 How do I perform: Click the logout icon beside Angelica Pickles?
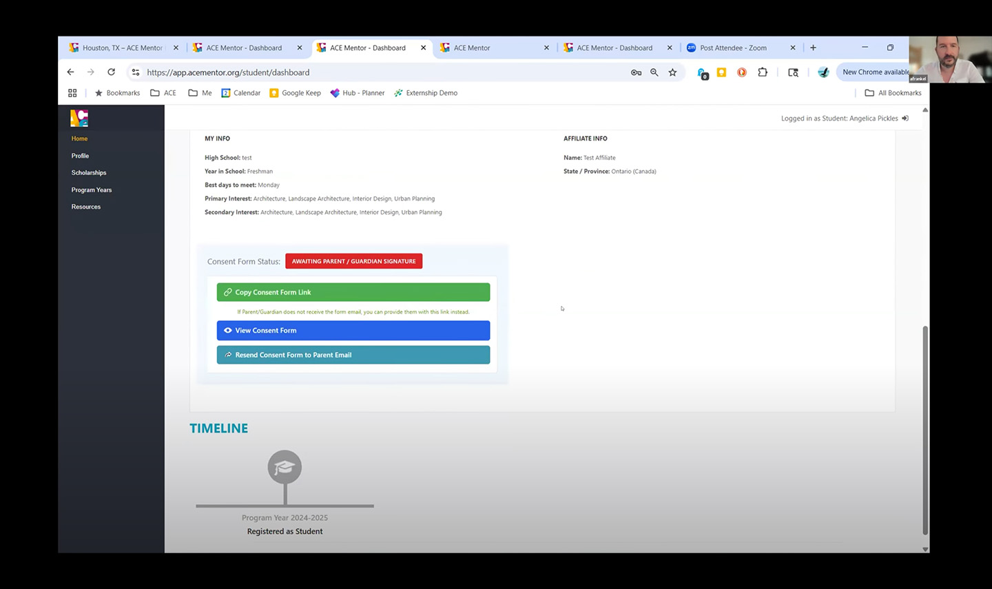coord(905,118)
